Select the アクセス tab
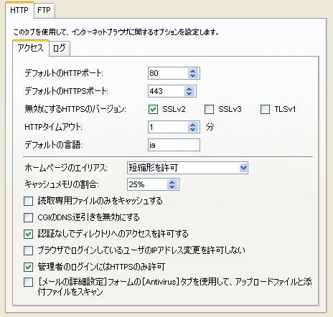The image size is (333, 317). (x=31, y=48)
